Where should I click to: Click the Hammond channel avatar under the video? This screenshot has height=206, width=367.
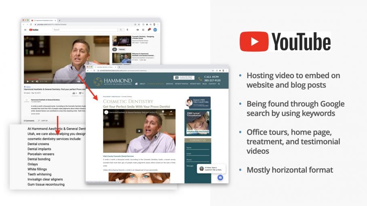pyautogui.click(x=27, y=101)
